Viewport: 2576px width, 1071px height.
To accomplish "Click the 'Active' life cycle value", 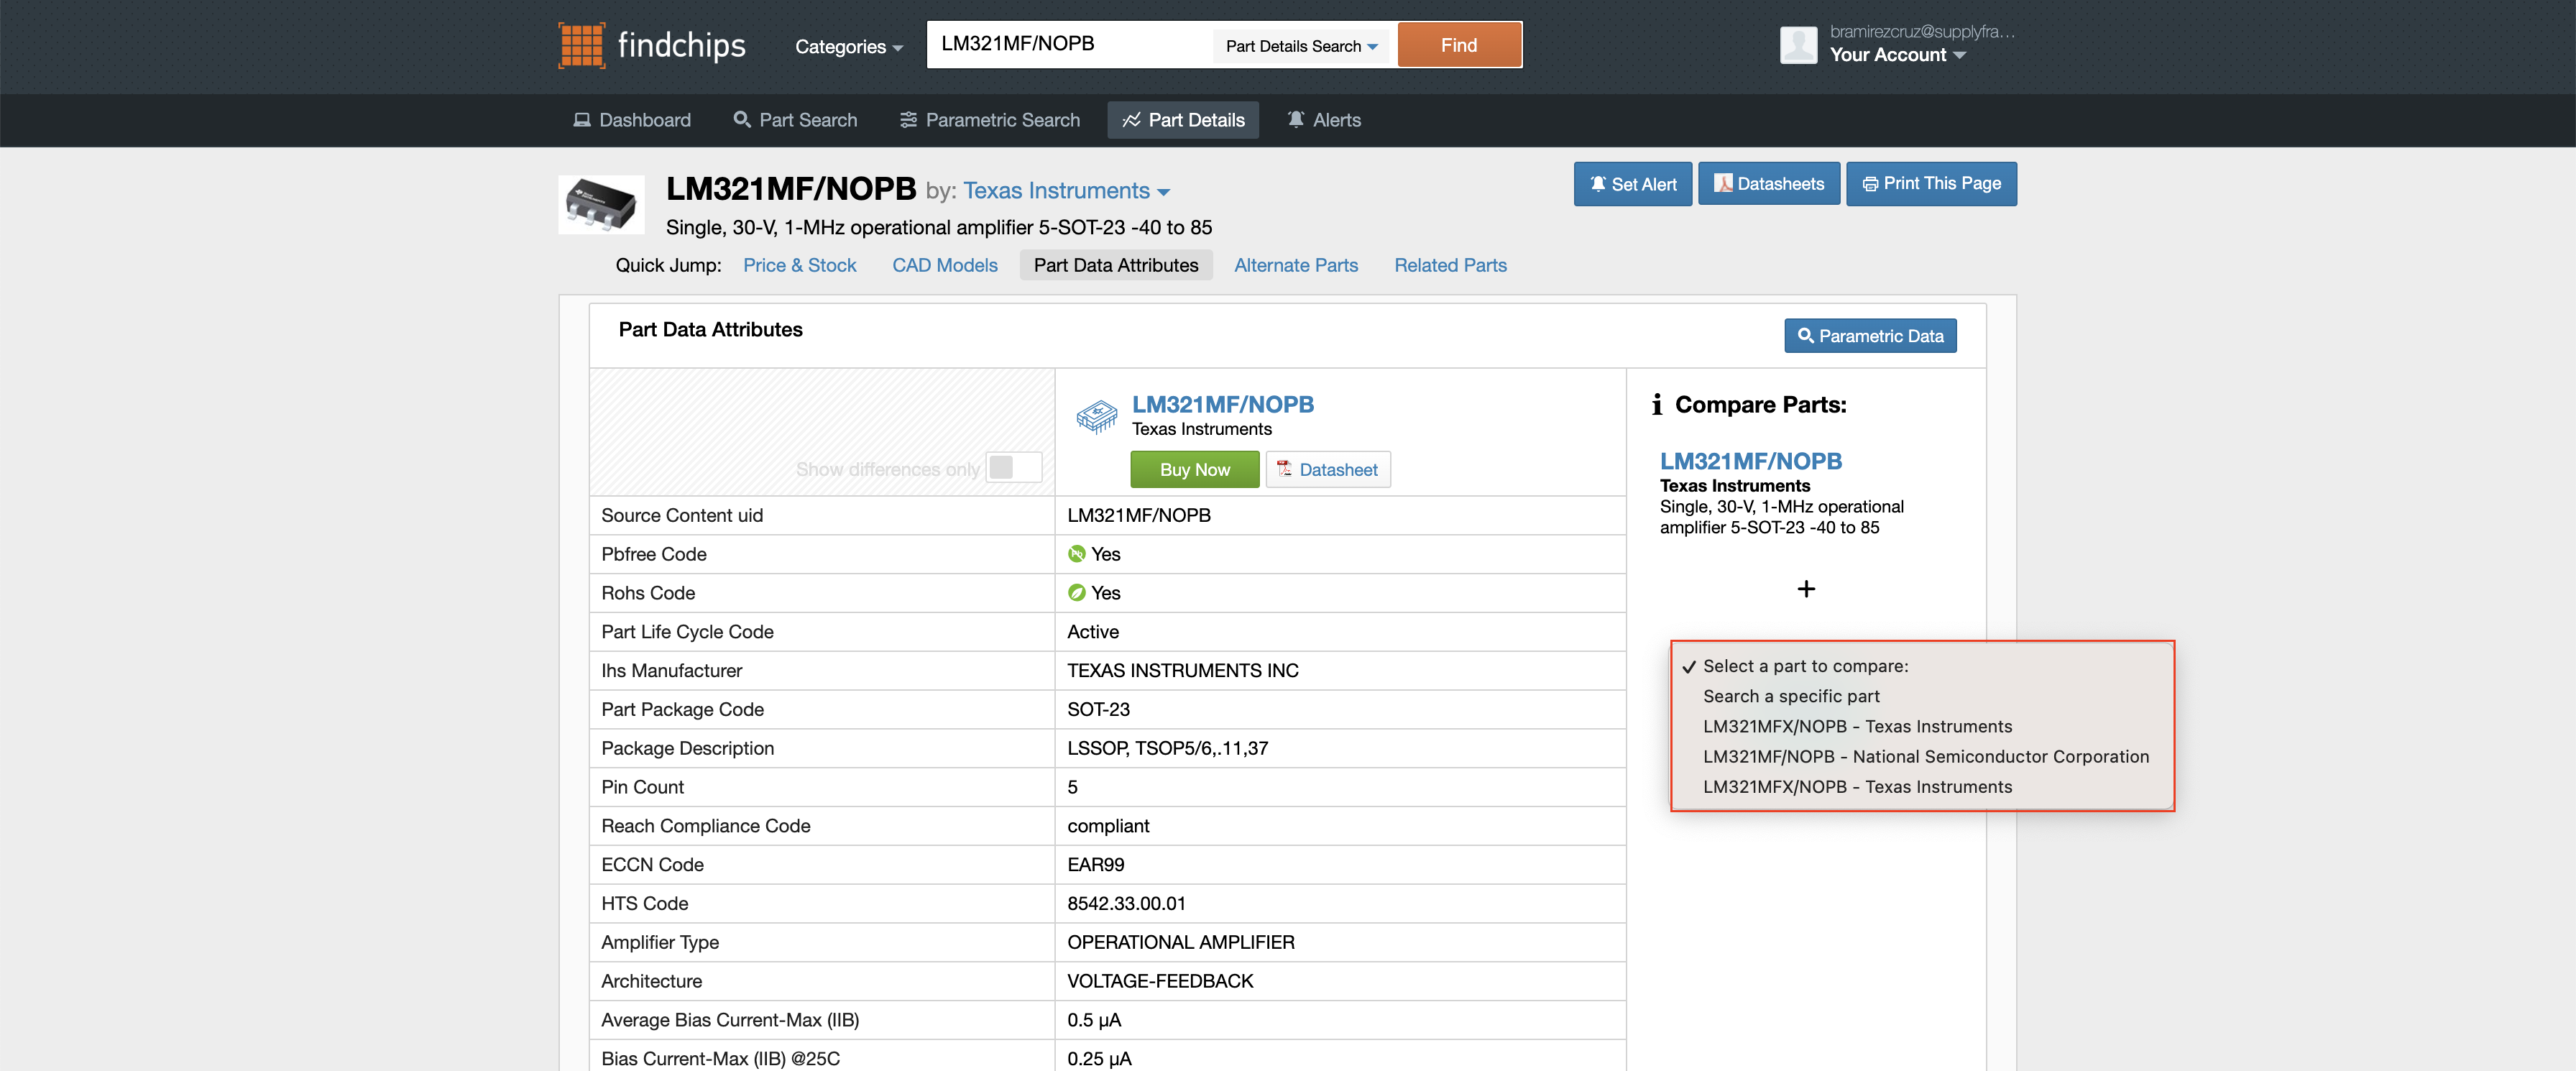I will pos(1092,632).
